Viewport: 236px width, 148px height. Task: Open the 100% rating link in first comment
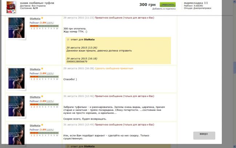[50, 23]
